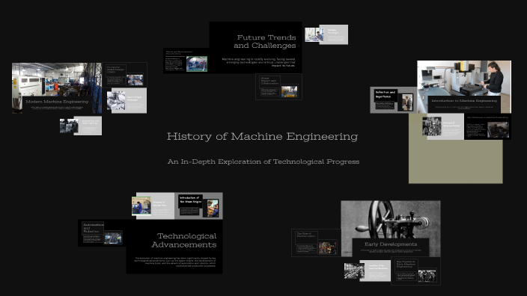Open the "Overview of Historical Context" slide
Viewport: 527px width, 296px height.
(x=443, y=126)
